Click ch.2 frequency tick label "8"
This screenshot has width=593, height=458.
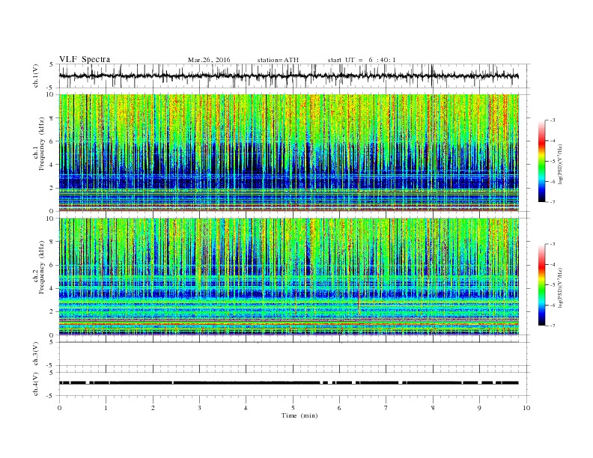click(x=52, y=242)
